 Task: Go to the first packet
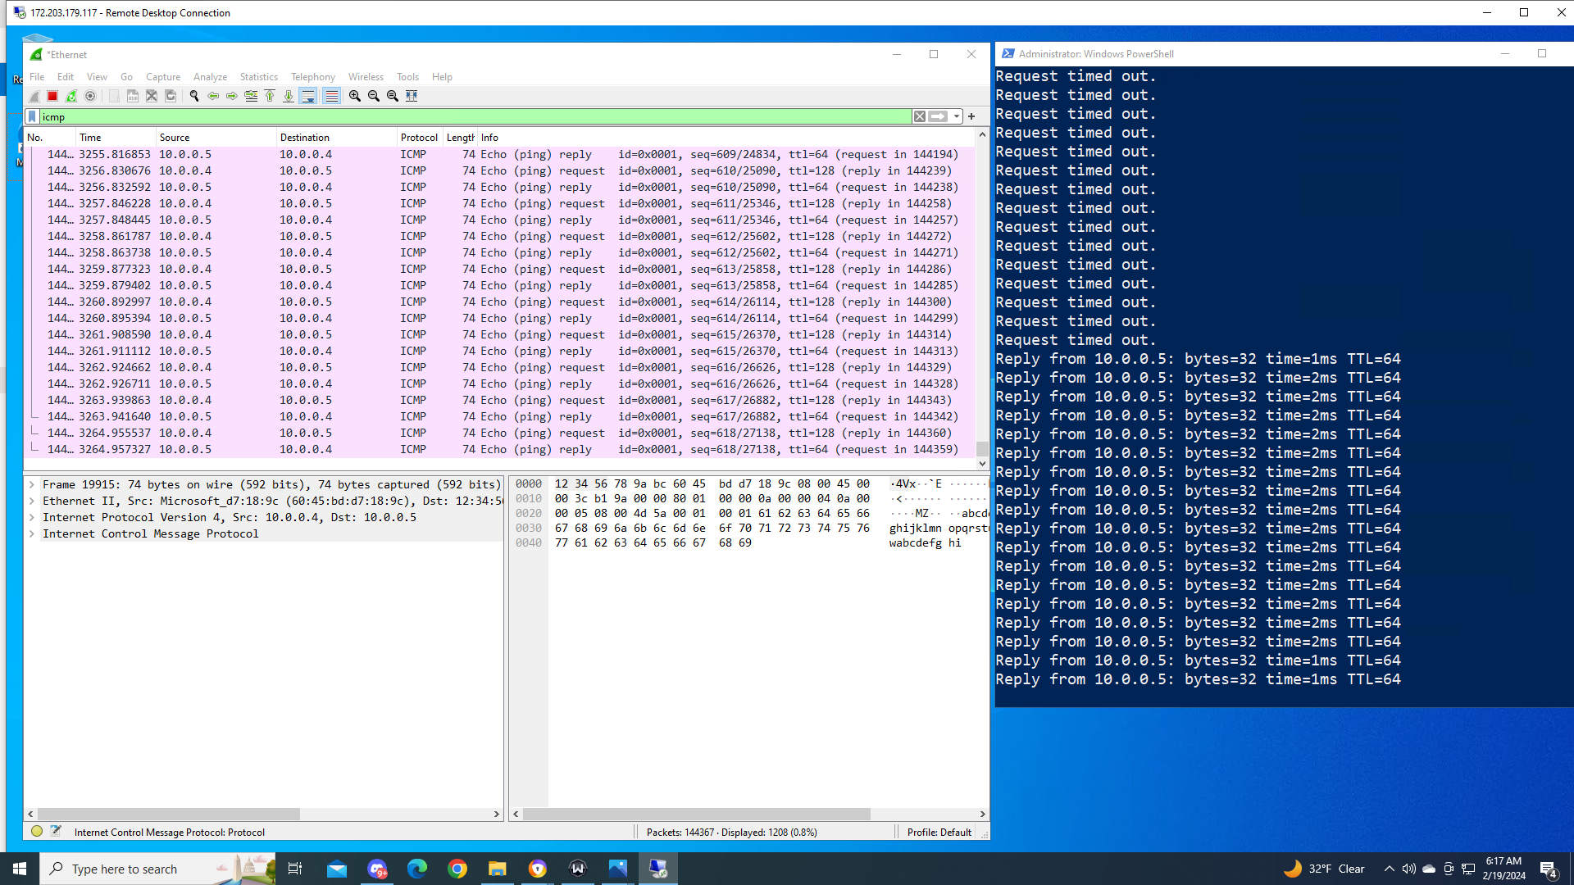coord(270,96)
